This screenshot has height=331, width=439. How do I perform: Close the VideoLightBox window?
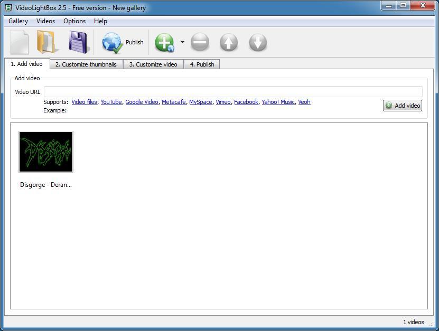pos(423,6)
